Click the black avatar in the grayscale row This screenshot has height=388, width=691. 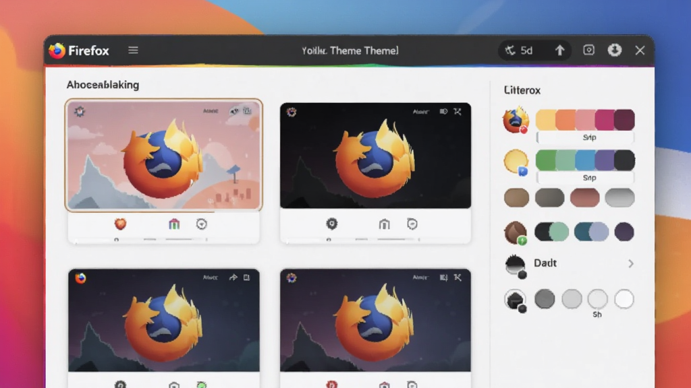515,300
